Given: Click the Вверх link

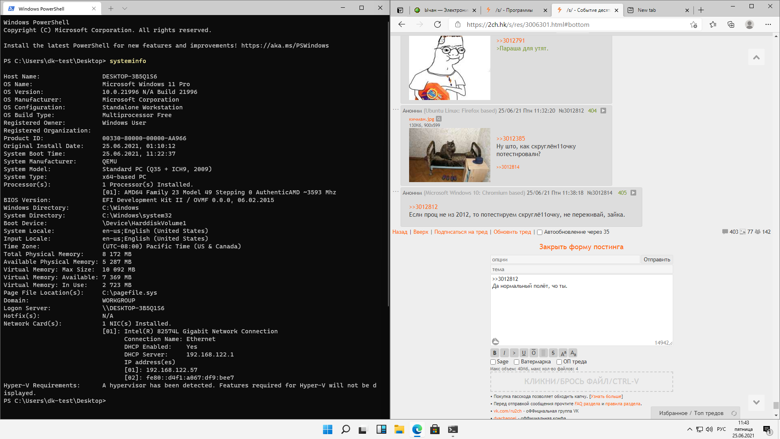Looking at the screenshot, I should [x=421, y=232].
